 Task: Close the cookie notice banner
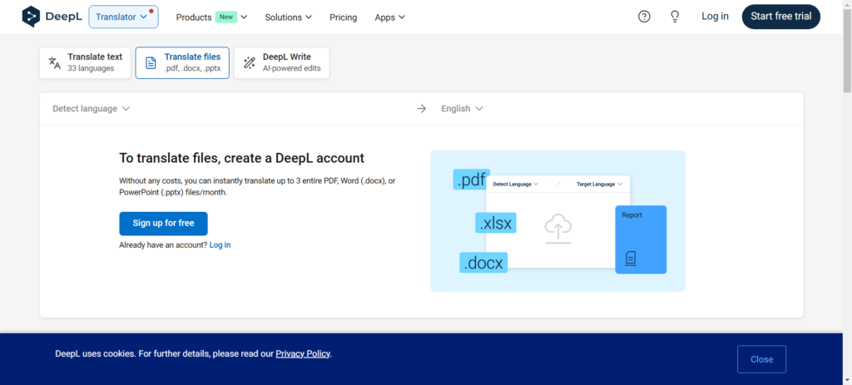coord(761,359)
